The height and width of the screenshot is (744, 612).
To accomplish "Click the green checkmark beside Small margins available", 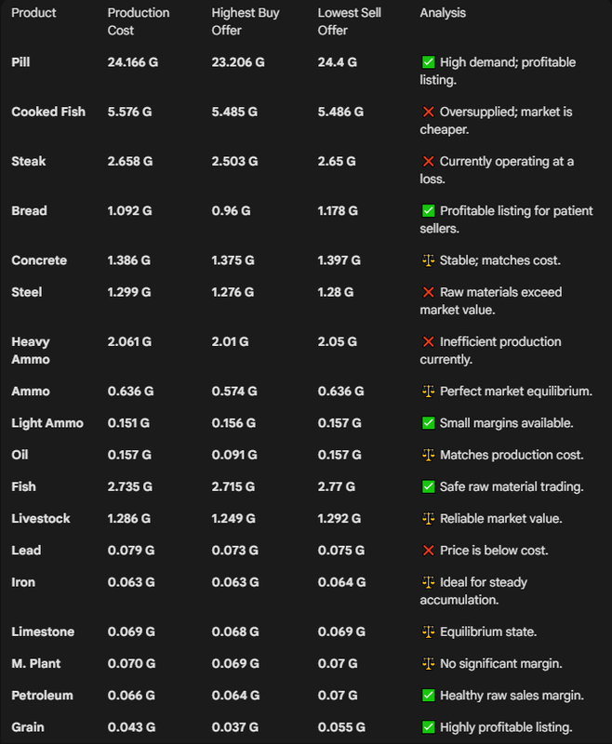I will 428,423.
